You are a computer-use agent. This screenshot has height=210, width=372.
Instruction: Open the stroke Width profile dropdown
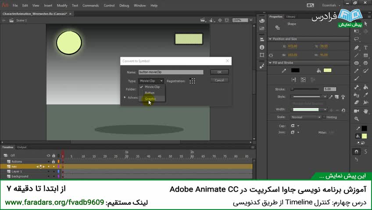coord(309,109)
